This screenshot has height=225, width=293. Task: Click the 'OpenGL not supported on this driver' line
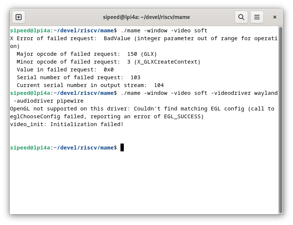pyautogui.click(x=70, y=109)
